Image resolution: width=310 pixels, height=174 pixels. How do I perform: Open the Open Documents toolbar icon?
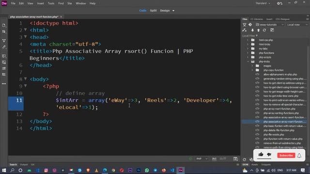click(4, 25)
